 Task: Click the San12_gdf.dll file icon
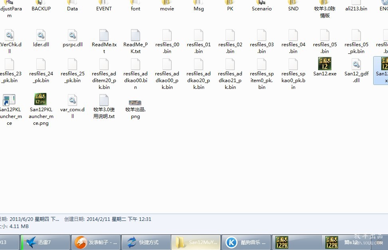point(356,64)
